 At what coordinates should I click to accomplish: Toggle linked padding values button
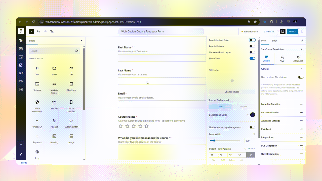(251, 155)
